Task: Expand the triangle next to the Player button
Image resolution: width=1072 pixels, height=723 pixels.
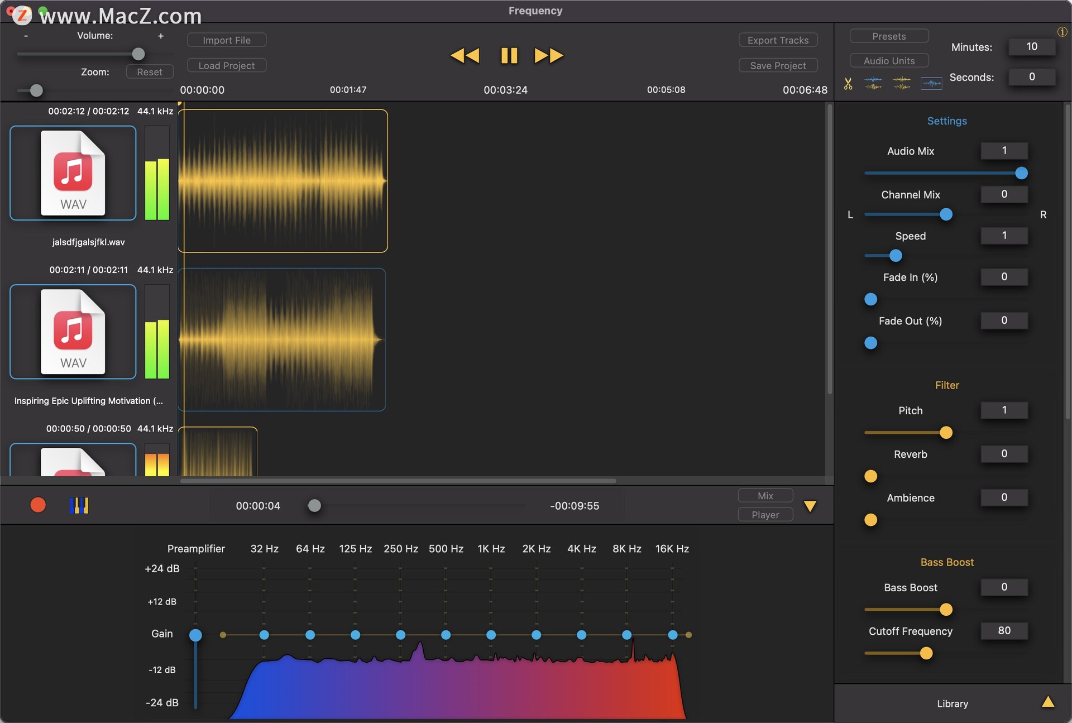Action: click(x=810, y=506)
